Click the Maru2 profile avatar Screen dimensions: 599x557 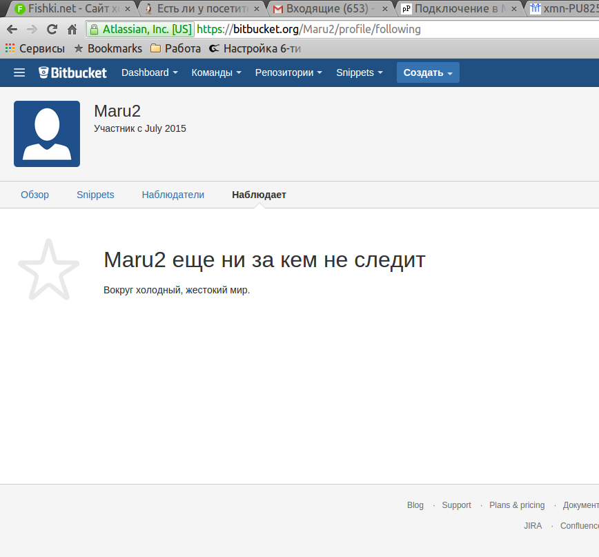coord(47,134)
